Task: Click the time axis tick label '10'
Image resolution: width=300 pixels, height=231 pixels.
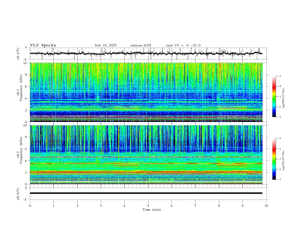Action: [x=266, y=206]
